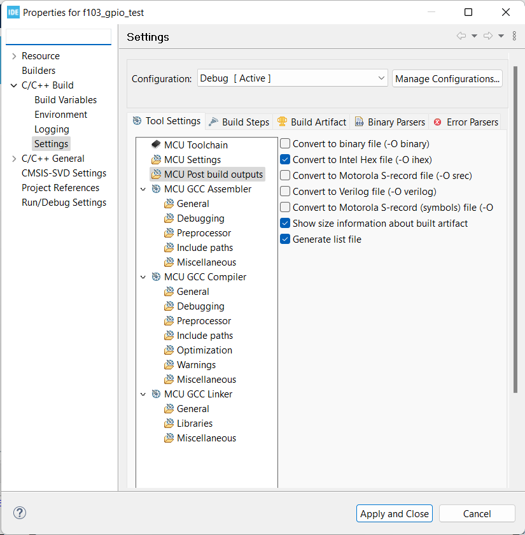Click the IDE window title icon
The image size is (525, 535).
pos(13,13)
